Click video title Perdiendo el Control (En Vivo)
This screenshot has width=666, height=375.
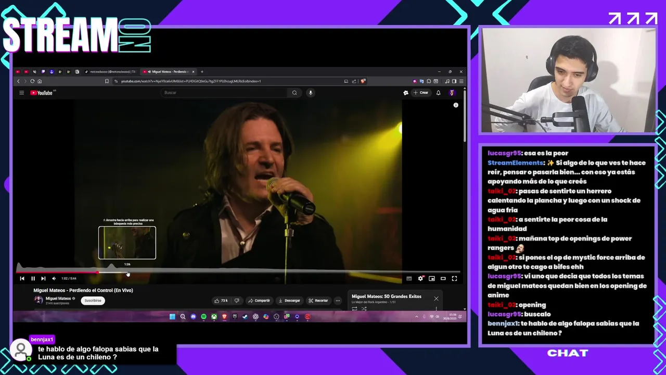pos(83,291)
